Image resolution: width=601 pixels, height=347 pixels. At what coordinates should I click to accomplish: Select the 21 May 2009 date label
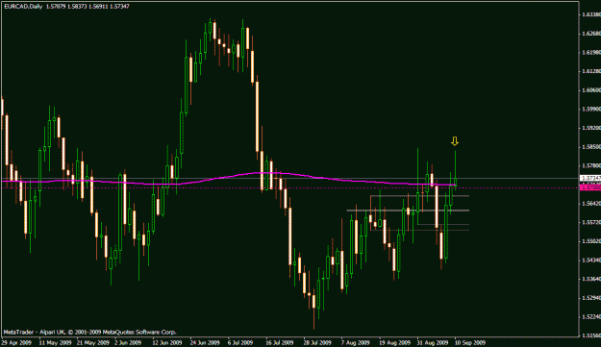(93, 342)
